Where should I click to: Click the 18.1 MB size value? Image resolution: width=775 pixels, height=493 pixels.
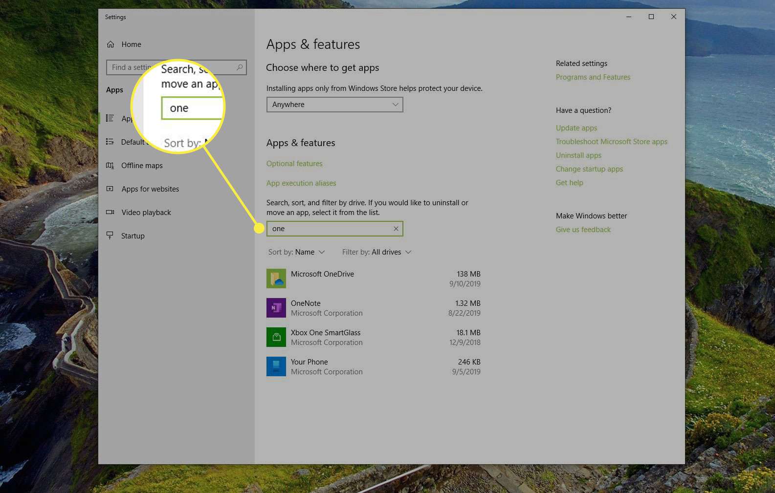pyautogui.click(x=468, y=333)
